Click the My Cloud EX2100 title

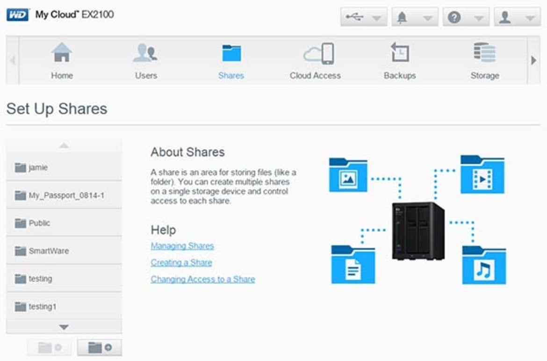click(75, 14)
